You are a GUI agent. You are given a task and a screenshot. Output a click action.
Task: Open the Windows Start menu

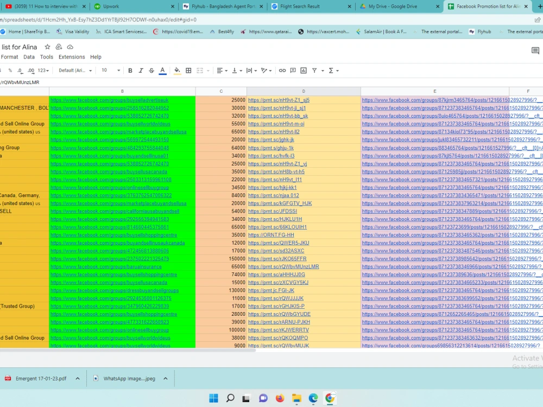tap(213, 398)
